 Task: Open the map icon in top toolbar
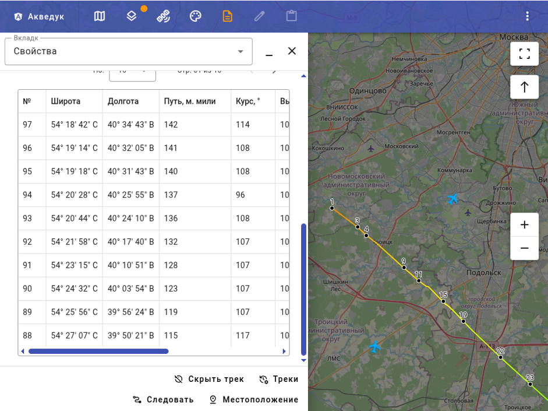tap(99, 16)
